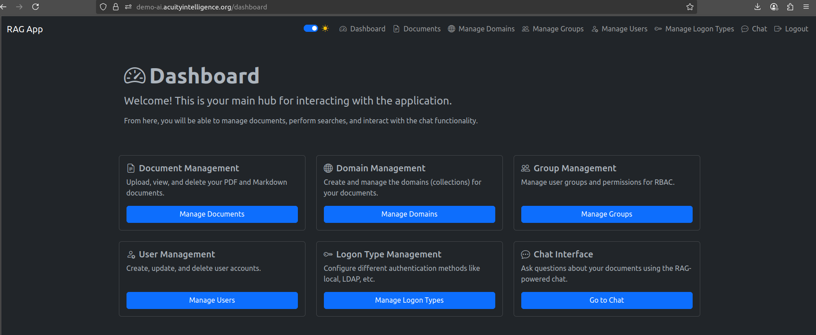Open Documents in the top navigation
This screenshot has width=816, height=335.
coord(417,29)
